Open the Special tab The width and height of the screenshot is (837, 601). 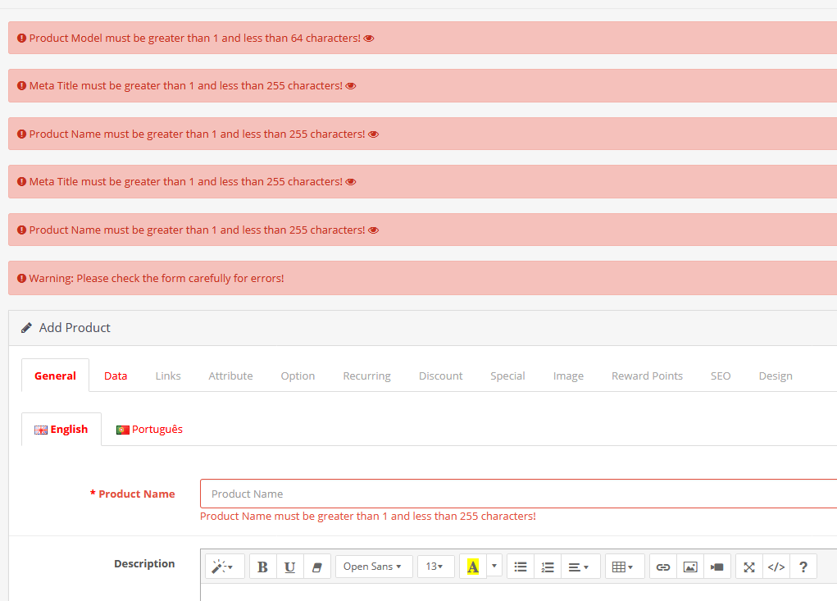507,376
